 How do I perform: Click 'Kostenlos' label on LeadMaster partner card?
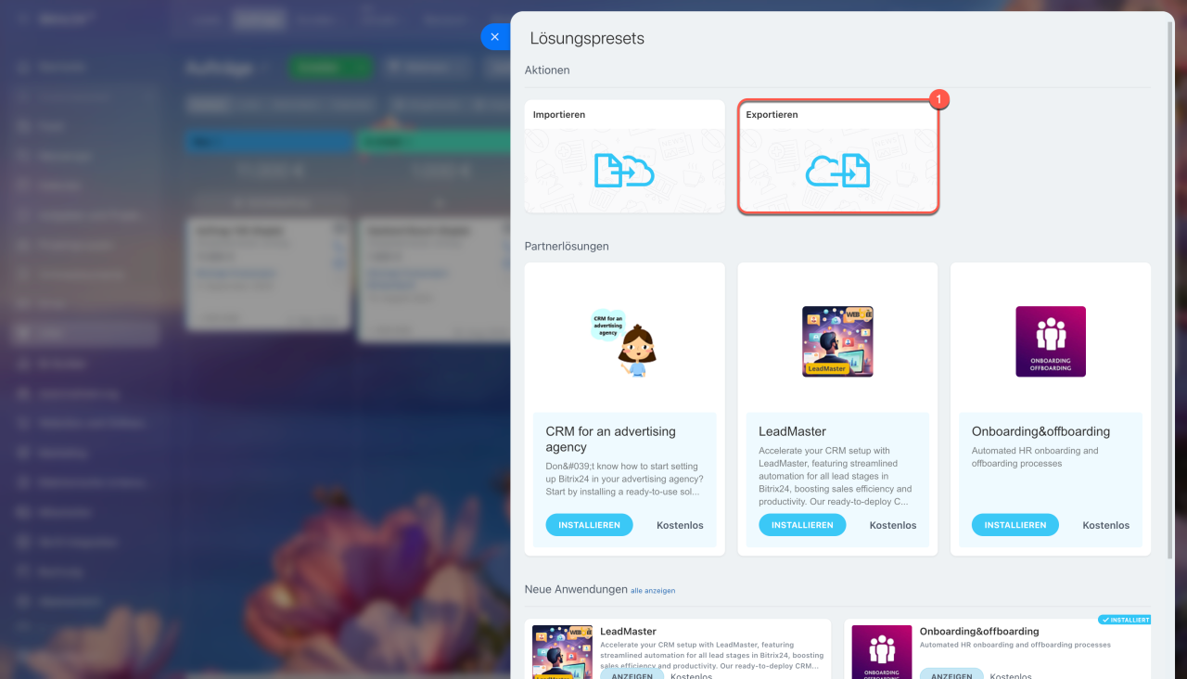(893, 525)
